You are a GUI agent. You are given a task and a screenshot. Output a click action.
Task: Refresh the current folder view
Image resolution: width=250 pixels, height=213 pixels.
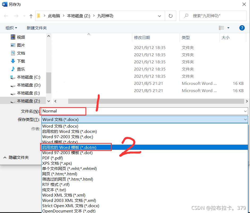(170, 16)
